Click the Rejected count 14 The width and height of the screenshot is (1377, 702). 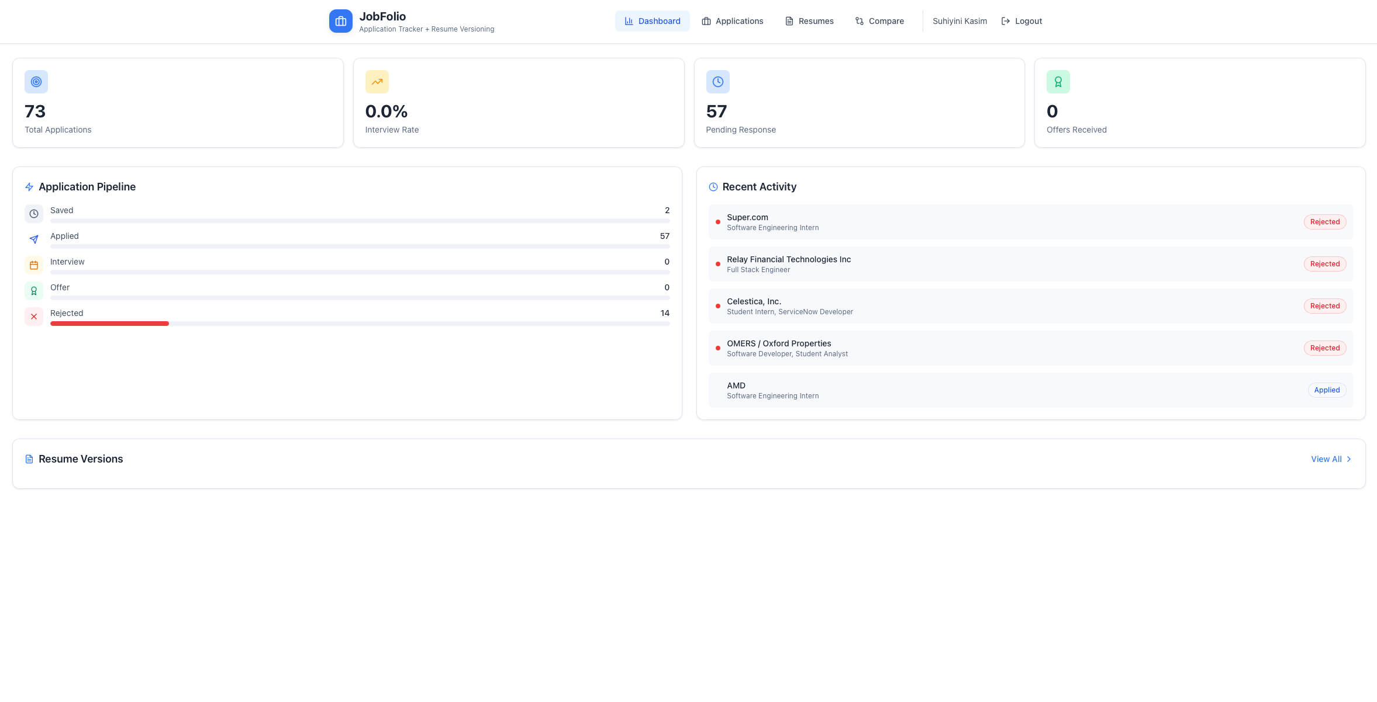pyautogui.click(x=665, y=313)
